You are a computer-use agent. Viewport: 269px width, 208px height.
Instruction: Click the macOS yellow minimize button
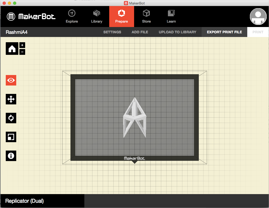(9, 3)
